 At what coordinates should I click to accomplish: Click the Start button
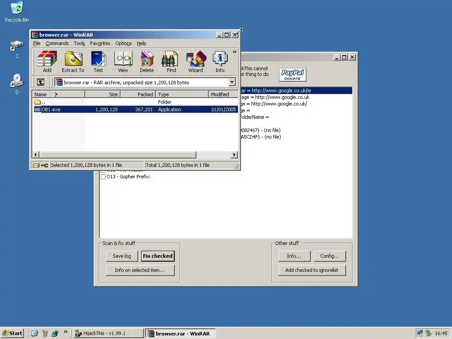click(x=12, y=333)
